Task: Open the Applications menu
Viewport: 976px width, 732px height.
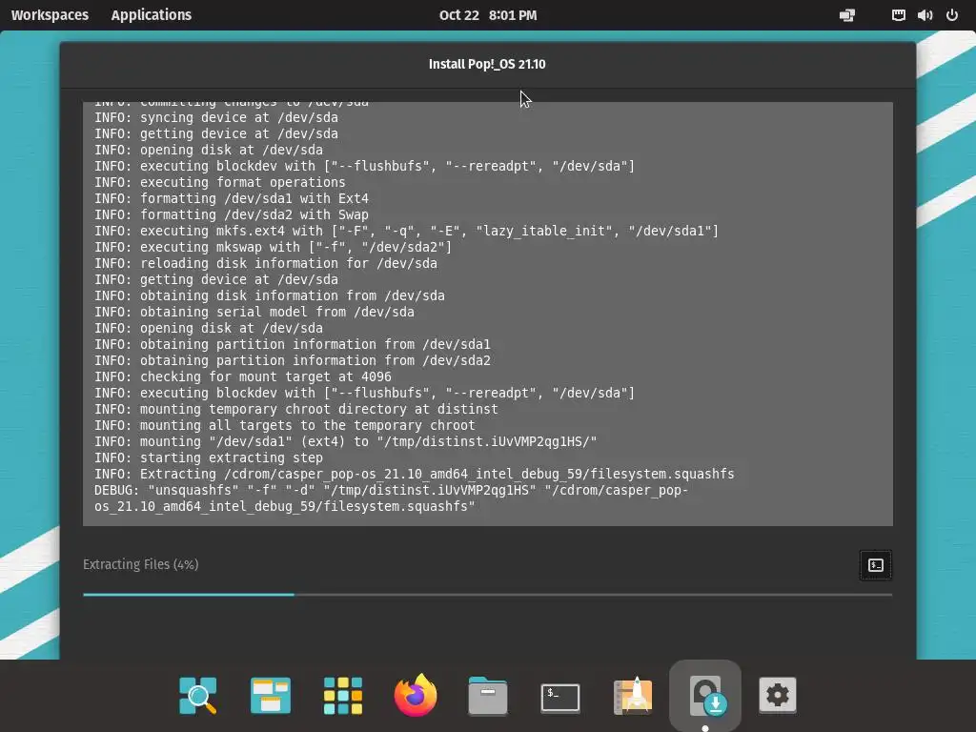Action: click(x=152, y=15)
